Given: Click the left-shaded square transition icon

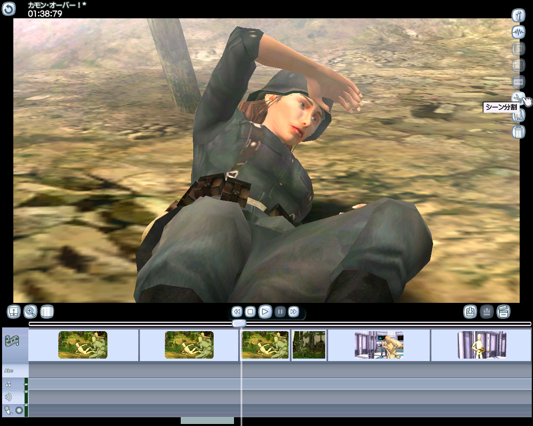Looking at the screenshot, I should click(518, 49).
